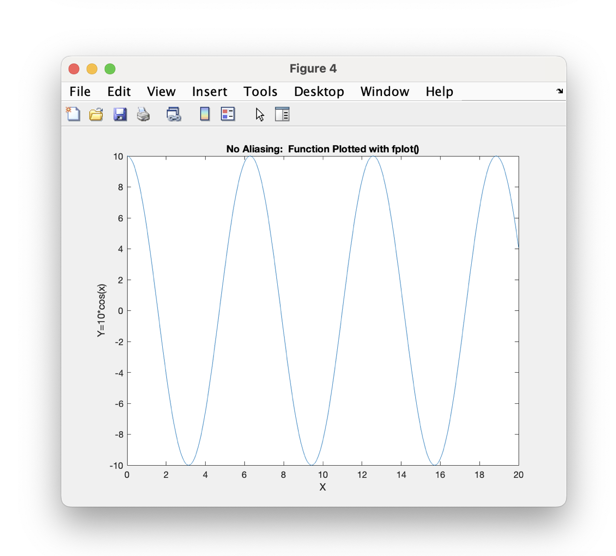Enable plot edit mode with the arrow tool
This screenshot has width=616, height=556.
tap(259, 114)
